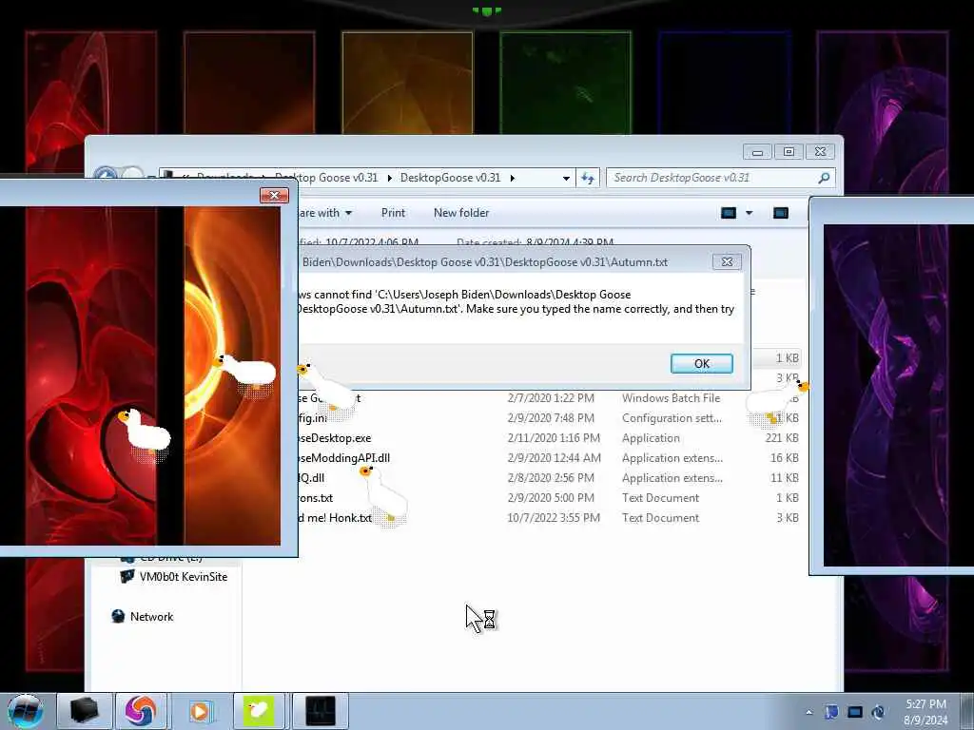Select Network in the navigation pane
Screen dimensions: 974x730
pyautogui.click(x=151, y=616)
